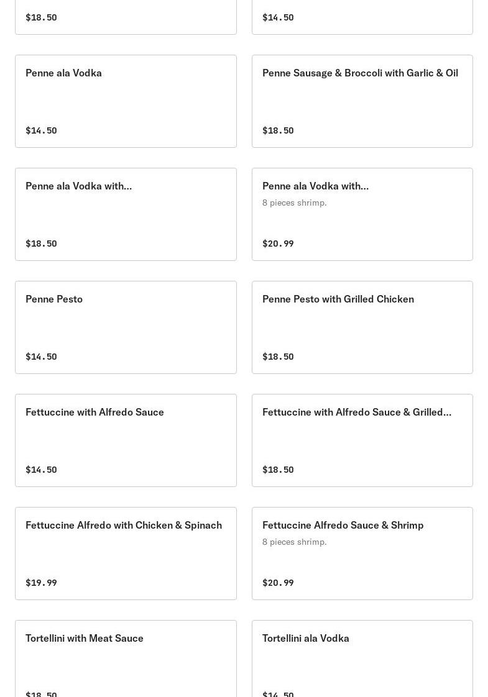This screenshot has height=697, width=488.
Task: Click the $19.99 price on Chicken & Spinach fettuccine
Action: tap(41, 583)
